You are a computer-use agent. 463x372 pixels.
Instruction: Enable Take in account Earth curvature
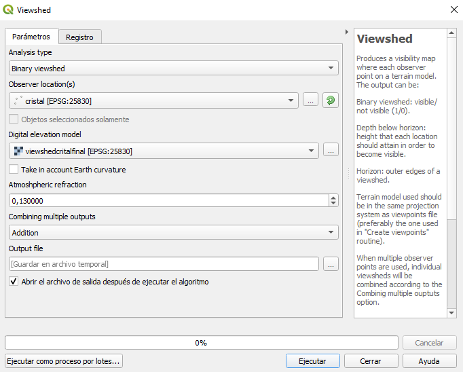(x=14, y=170)
